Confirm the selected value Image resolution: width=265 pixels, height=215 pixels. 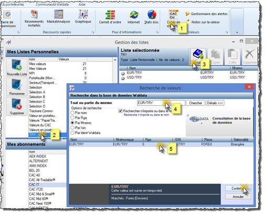[238, 188]
